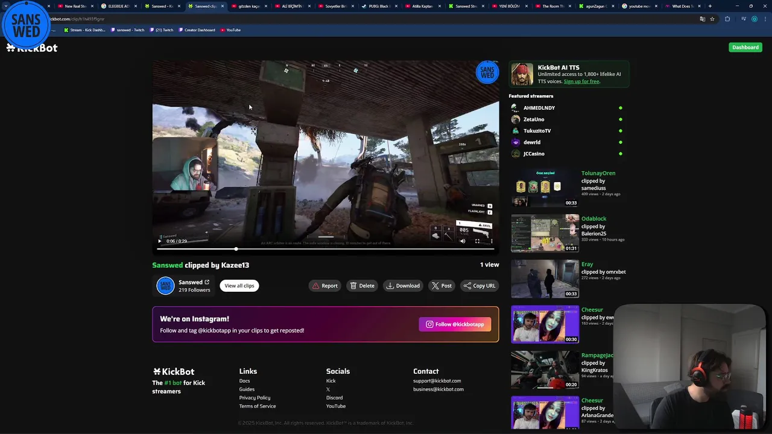
Task: Copy the clip URL
Action: click(479, 286)
